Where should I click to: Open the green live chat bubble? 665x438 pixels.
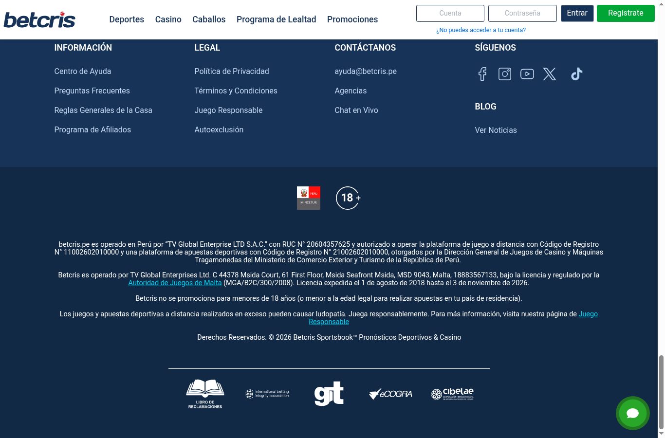click(633, 413)
